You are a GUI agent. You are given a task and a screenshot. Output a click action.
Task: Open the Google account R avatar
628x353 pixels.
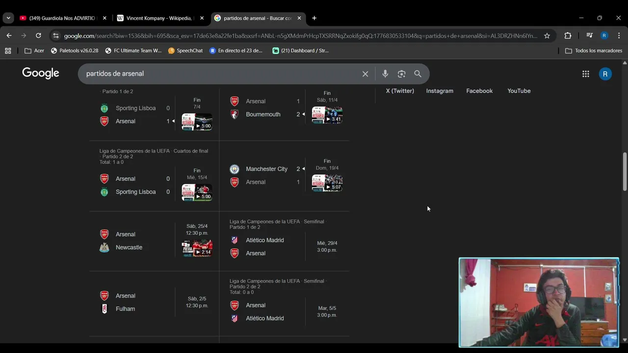tap(605, 74)
